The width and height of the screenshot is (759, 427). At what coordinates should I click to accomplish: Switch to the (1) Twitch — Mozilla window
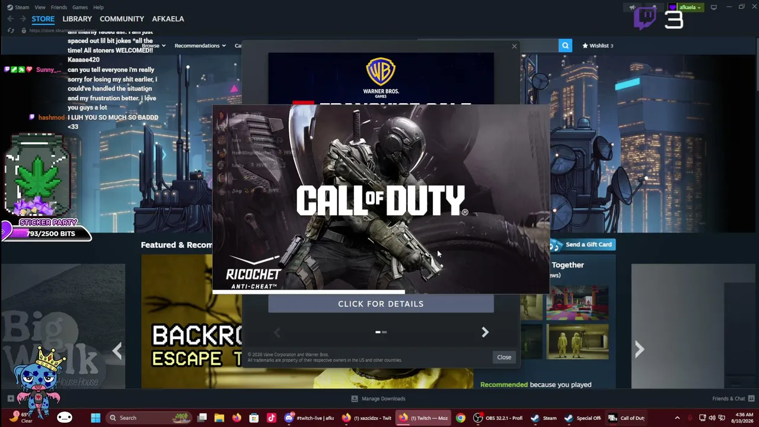423,418
